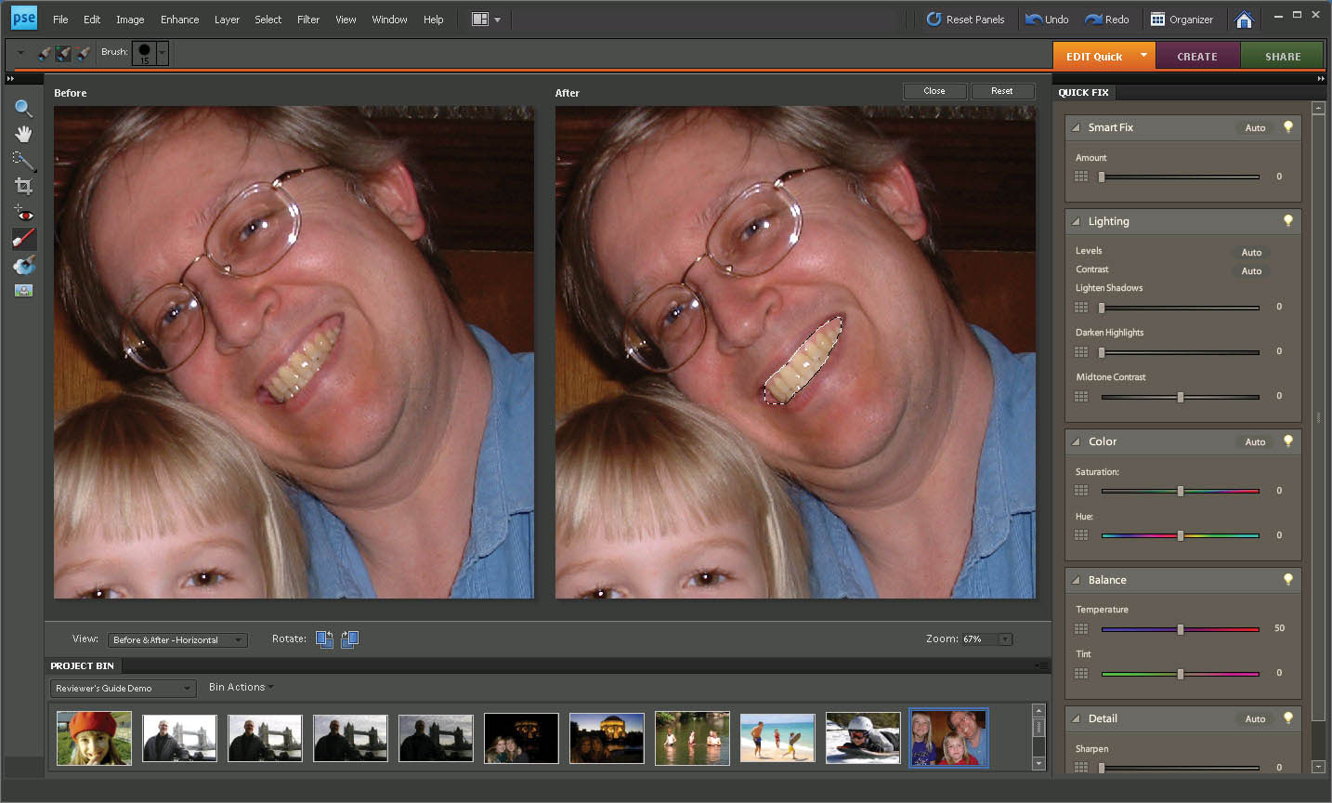Open the Reviewer's Guide Demo album dropdown
Viewport: 1332px width, 803px height.
[x=122, y=689]
